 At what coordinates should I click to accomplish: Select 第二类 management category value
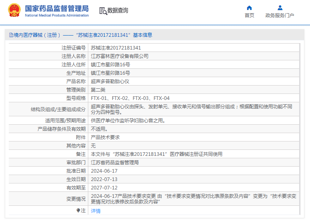[98, 90]
